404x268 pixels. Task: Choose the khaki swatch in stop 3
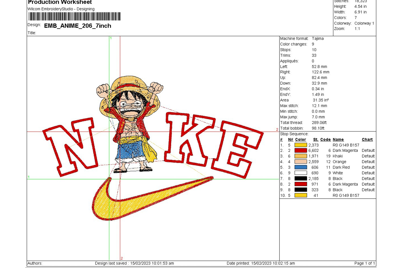tap(300, 156)
